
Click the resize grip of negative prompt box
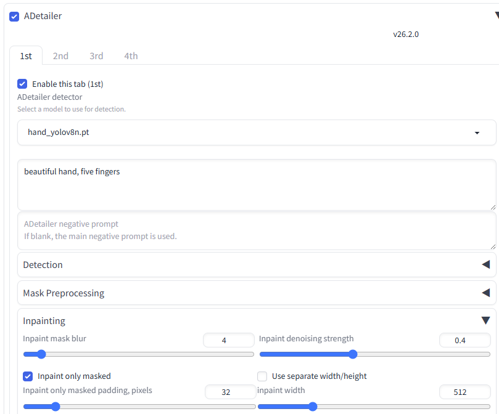click(x=493, y=247)
